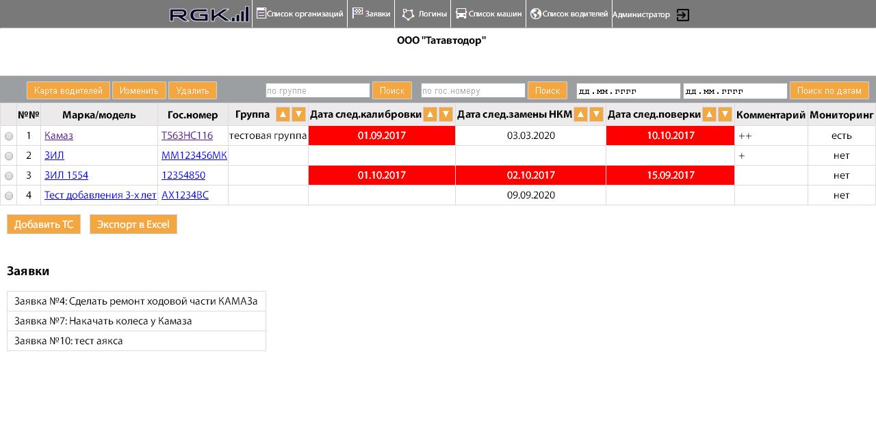The width and height of the screenshot is (876, 436).
Task: Focus the 'по гос.номеру' search field
Action: (x=473, y=90)
